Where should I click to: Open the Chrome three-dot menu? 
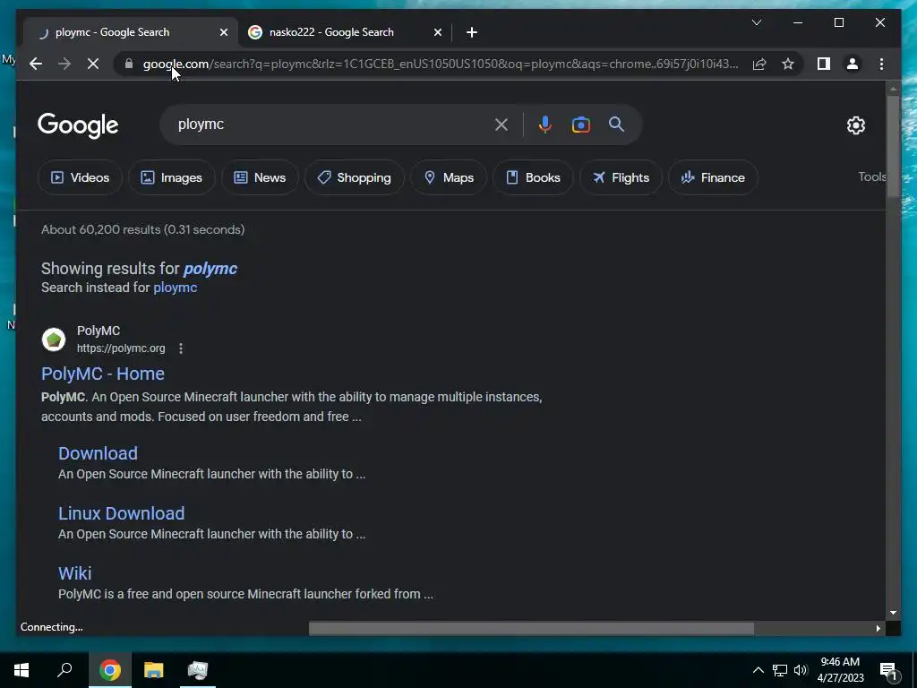click(x=881, y=64)
